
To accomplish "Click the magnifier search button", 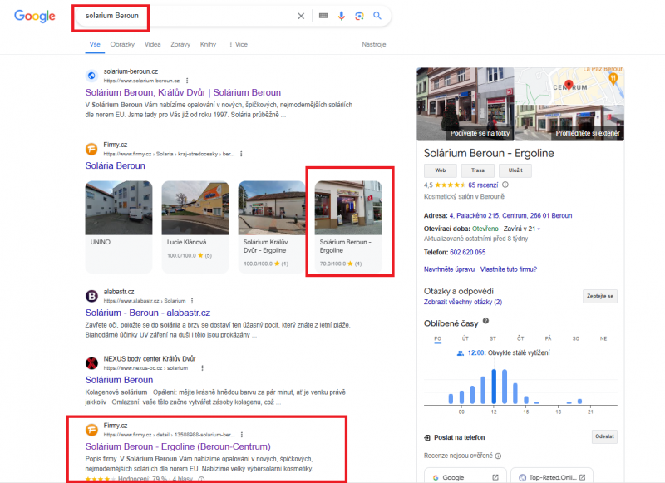I will point(377,16).
